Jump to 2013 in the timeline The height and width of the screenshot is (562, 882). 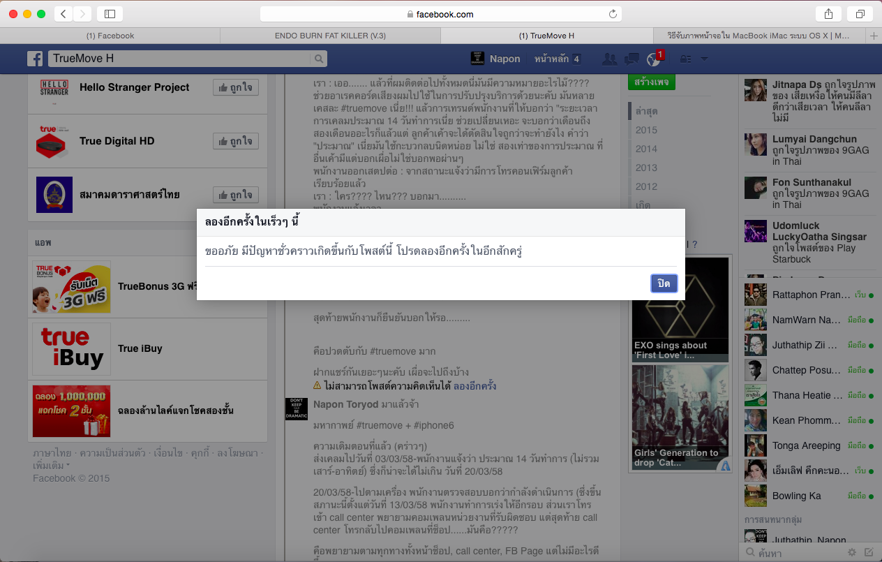pos(646,168)
